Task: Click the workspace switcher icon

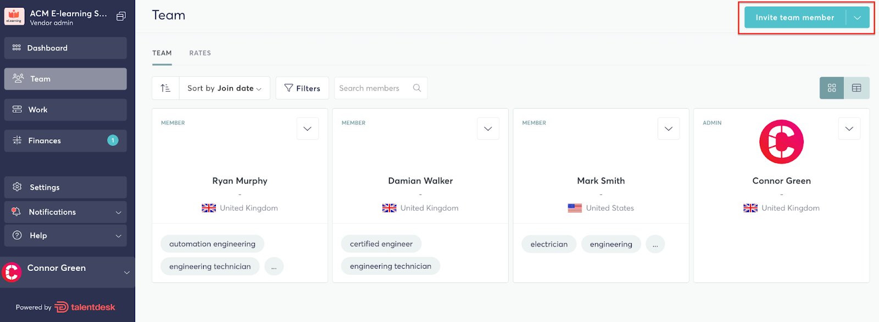Action: (121, 16)
